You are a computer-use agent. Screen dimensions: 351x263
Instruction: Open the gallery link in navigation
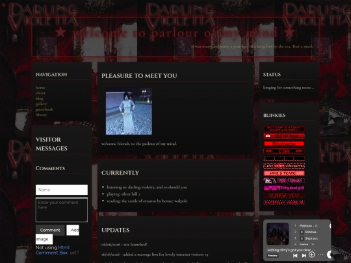click(x=41, y=104)
